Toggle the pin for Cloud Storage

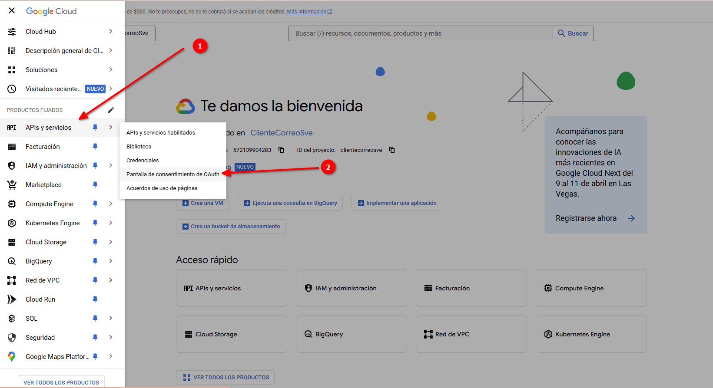[95, 242]
